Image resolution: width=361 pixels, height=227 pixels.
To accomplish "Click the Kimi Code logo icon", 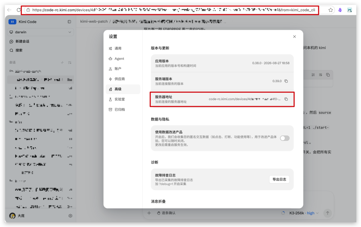I will coord(12,22).
